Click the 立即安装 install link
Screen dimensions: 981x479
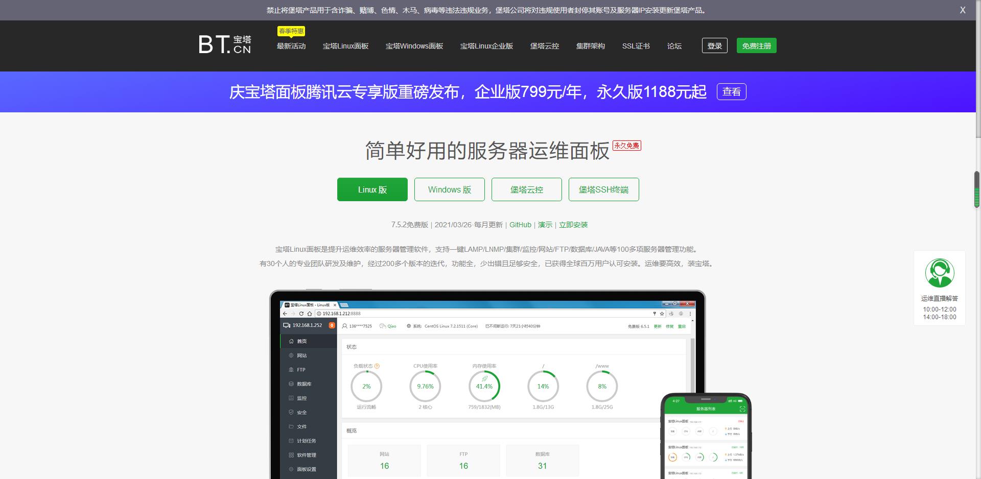(573, 225)
